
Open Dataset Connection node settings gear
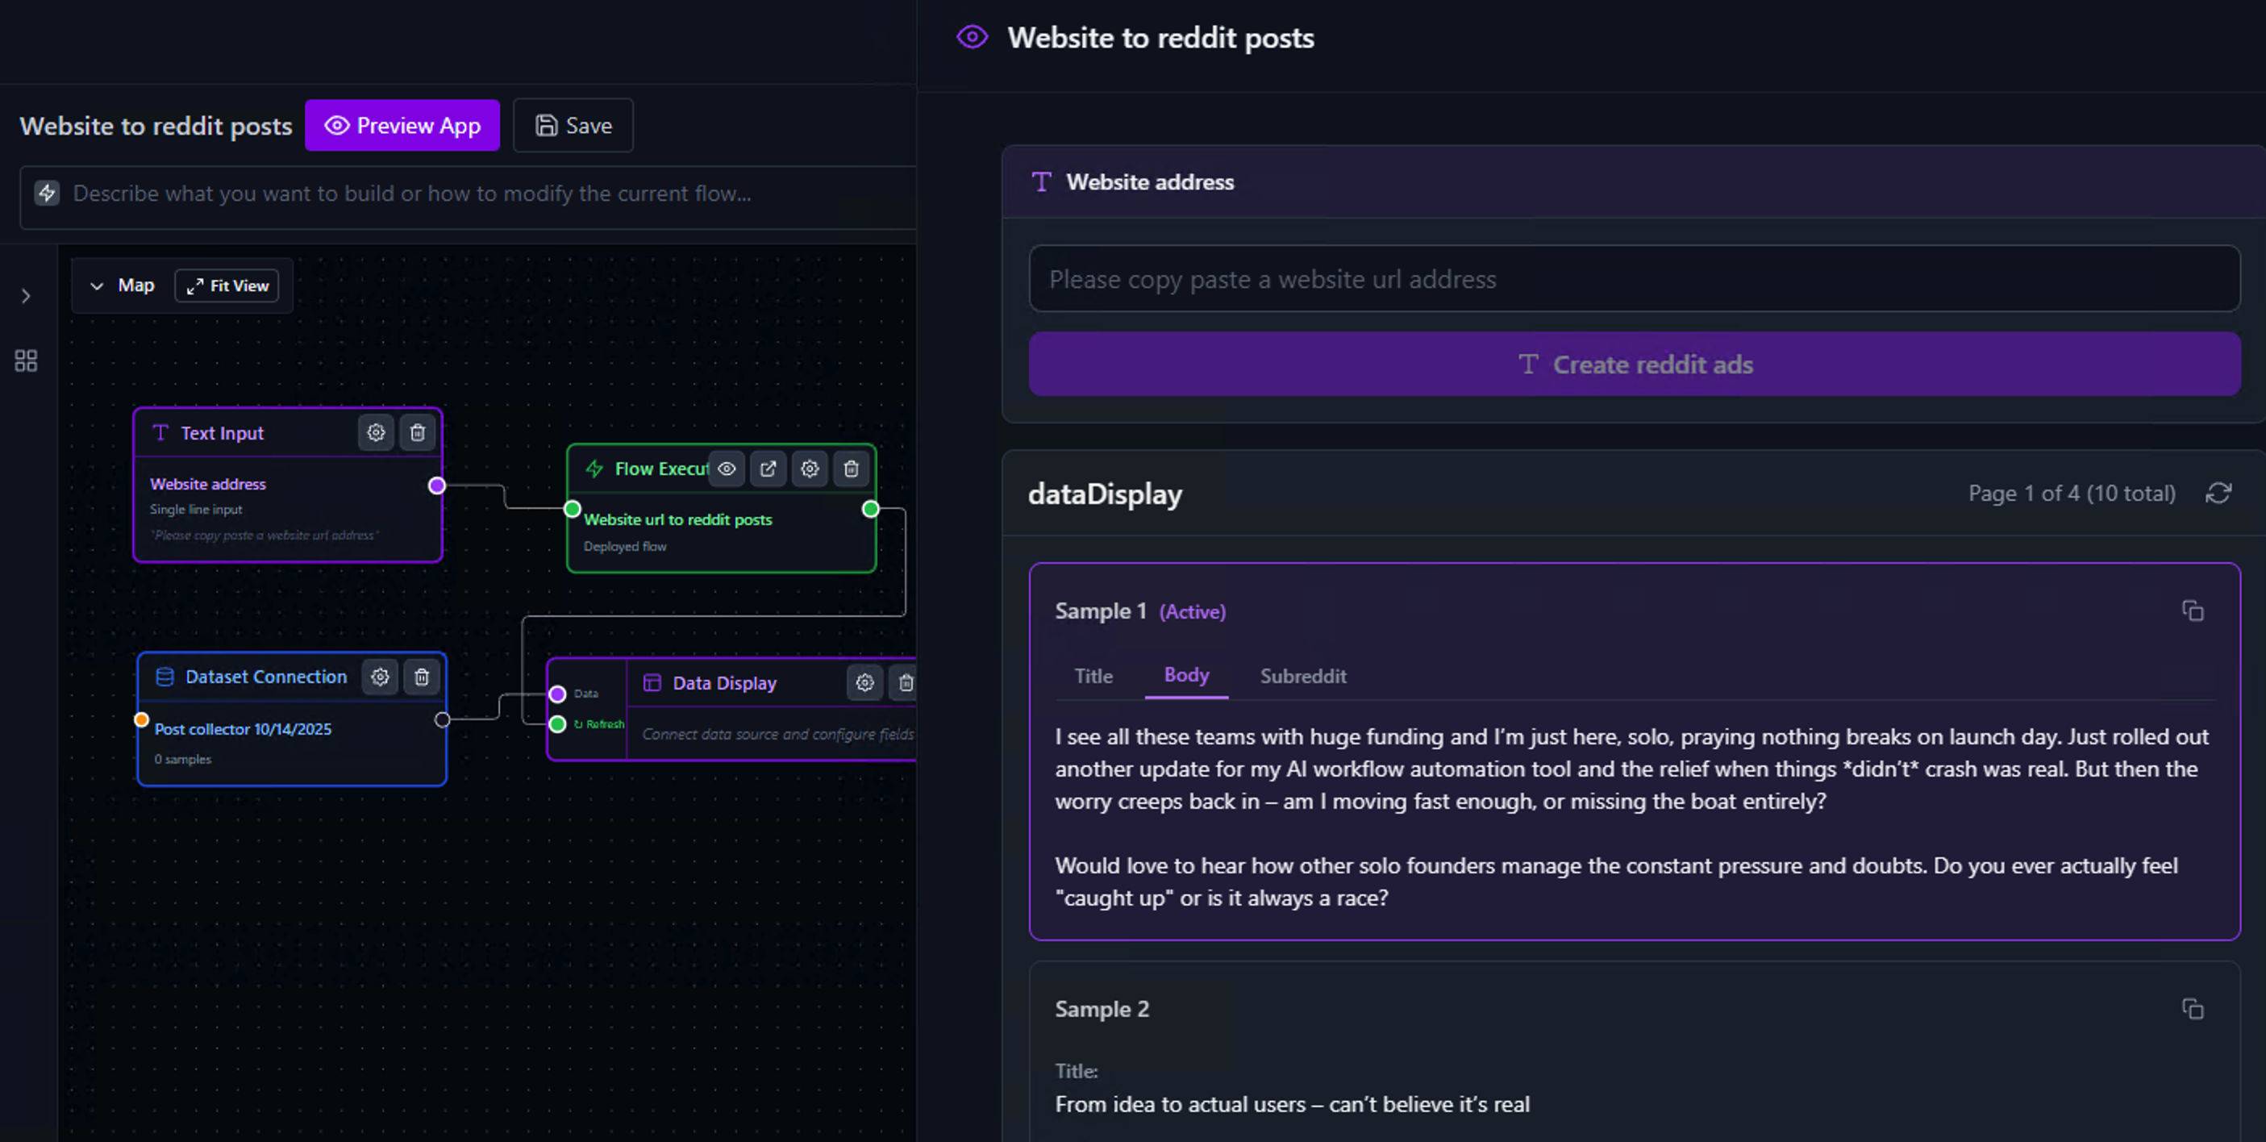[380, 677]
